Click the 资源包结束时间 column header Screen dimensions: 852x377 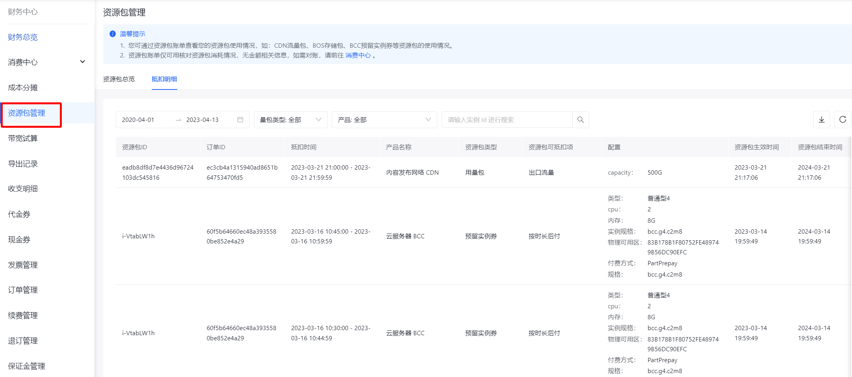click(x=820, y=147)
